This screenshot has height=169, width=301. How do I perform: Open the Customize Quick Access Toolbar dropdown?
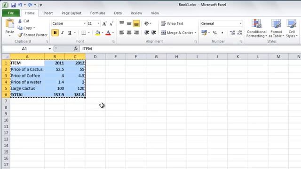(41, 5)
